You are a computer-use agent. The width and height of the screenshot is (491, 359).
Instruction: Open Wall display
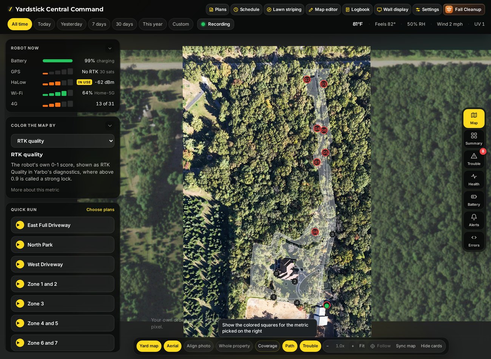pyautogui.click(x=392, y=9)
